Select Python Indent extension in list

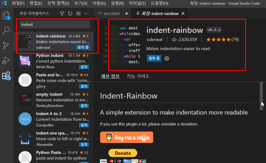54,61
